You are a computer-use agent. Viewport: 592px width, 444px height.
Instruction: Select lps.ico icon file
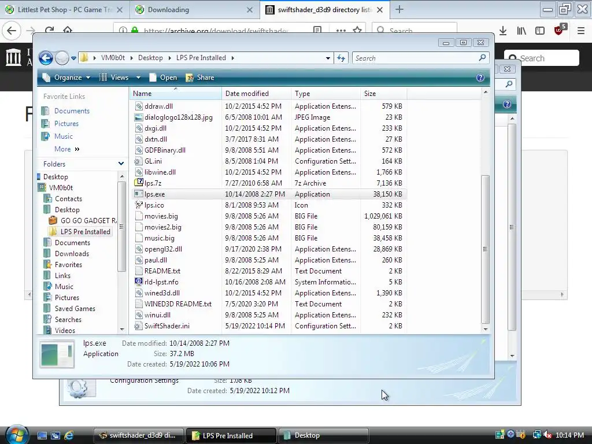point(139,205)
